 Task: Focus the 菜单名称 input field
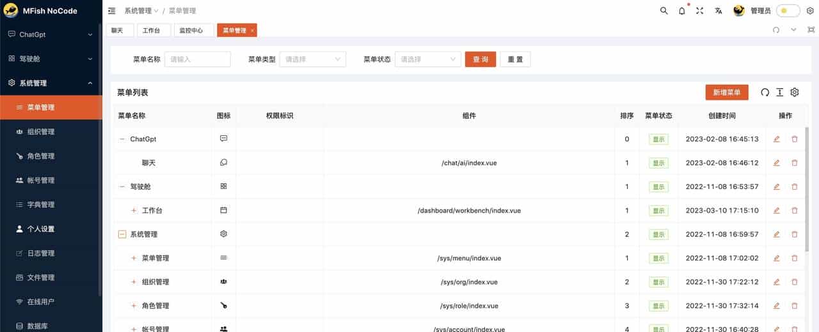pos(198,59)
